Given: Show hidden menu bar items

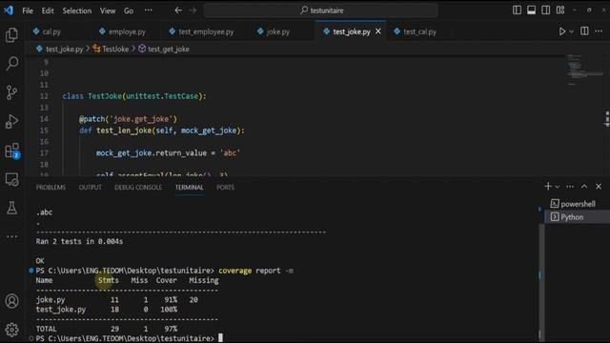Looking at the screenshot, I should coord(149,10).
